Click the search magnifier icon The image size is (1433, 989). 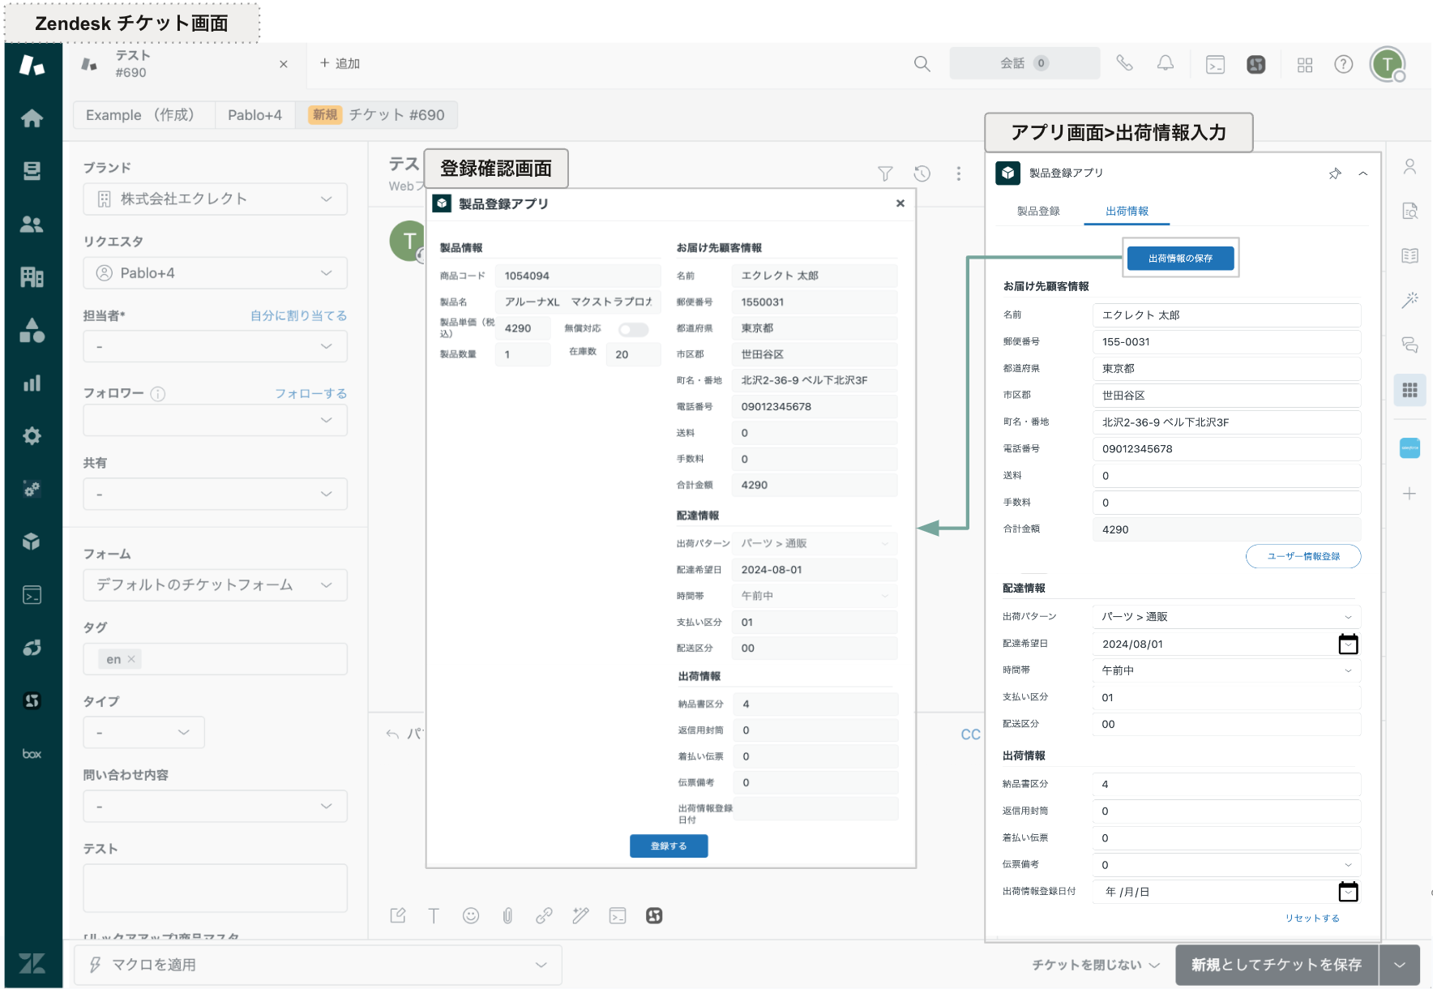[922, 63]
